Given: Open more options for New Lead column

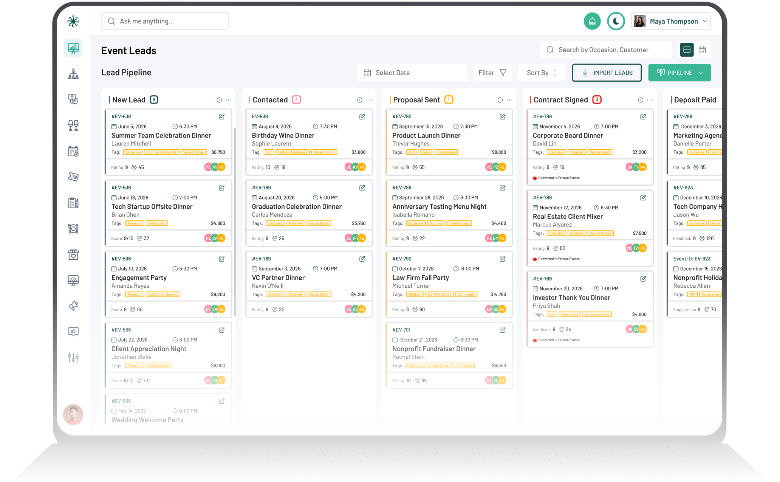Looking at the screenshot, I should tap(229, 100).
